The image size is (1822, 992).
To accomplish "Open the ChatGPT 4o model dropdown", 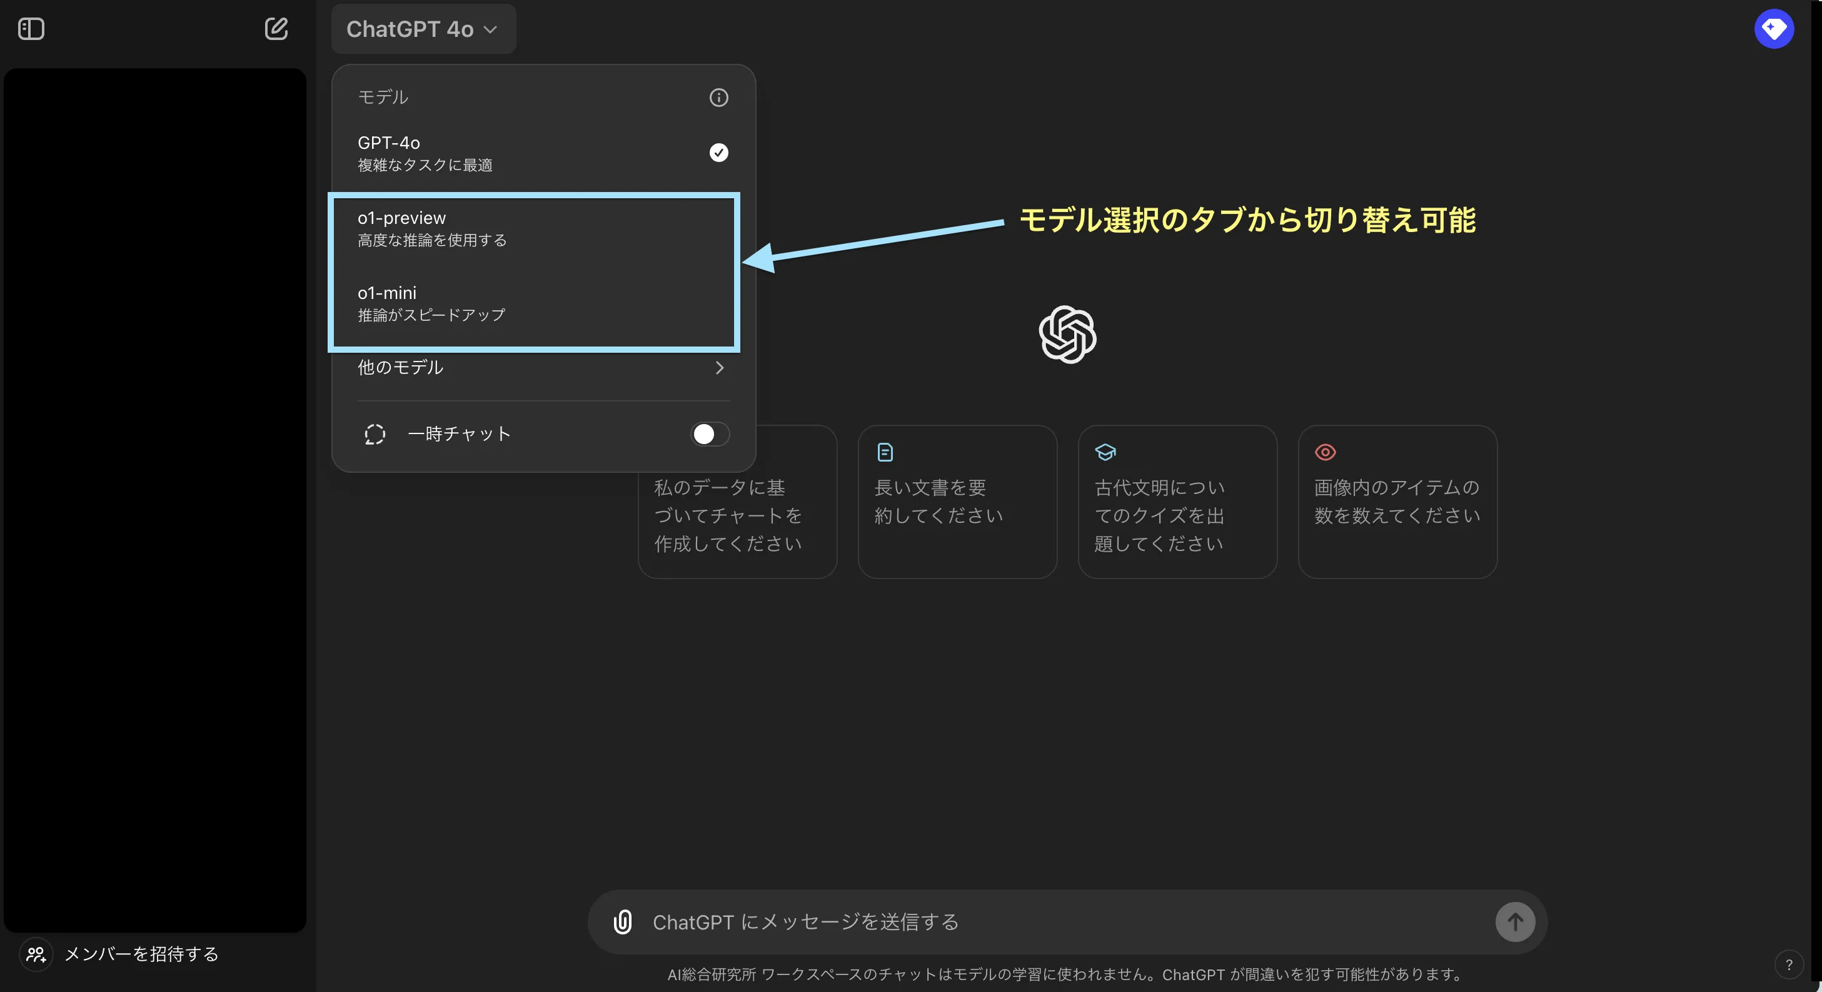I will coord(423,29).
